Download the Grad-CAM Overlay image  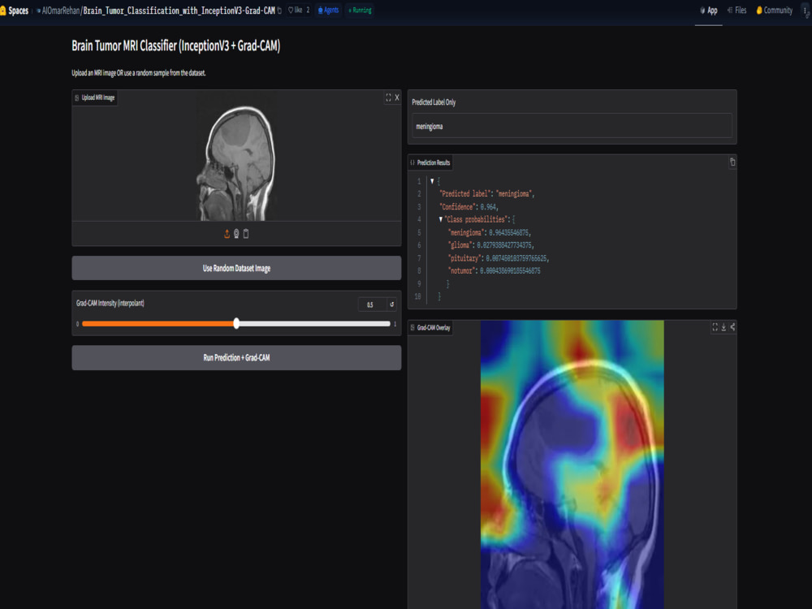point(723,327)
